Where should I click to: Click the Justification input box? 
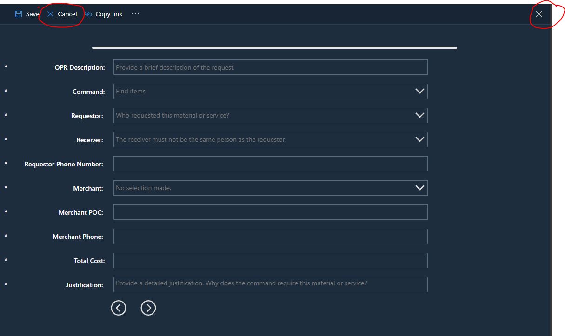coord(271,284)
